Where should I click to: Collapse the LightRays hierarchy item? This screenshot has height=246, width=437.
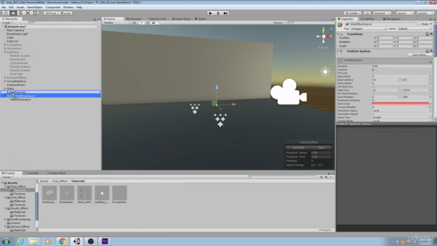(5, 52)
